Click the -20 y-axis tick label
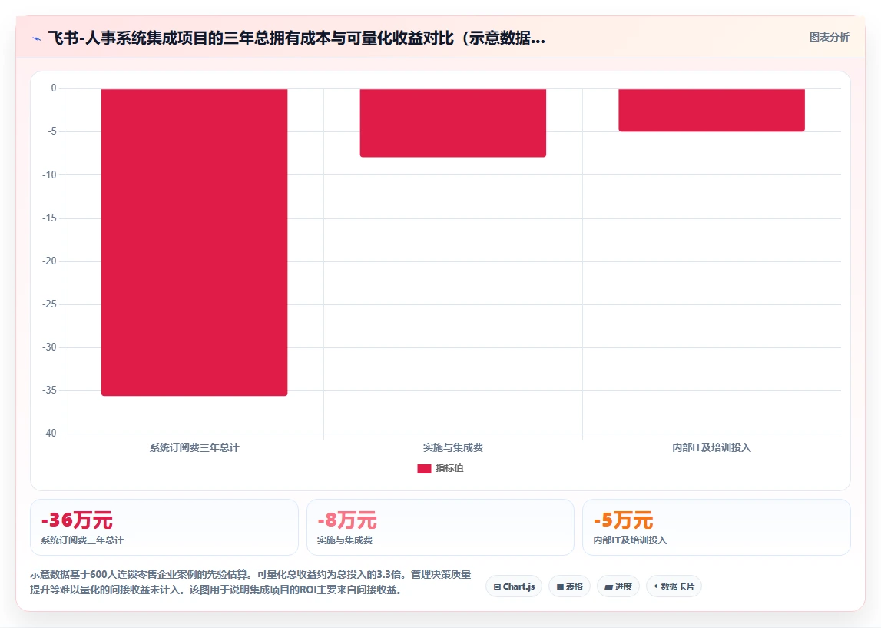This screenshot has height=628, width=881. point(49,261)
